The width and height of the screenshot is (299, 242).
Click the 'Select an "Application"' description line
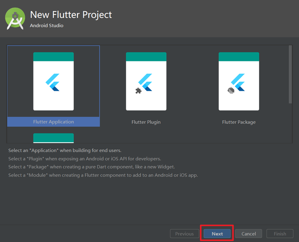pyautogui.click(x=65, y=151)
